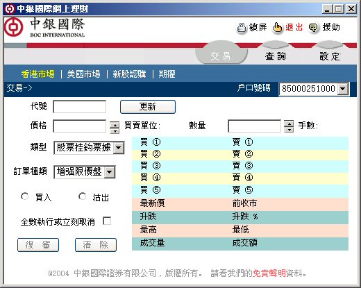Click the 清除 clear button
Screen dimensions: 361x288
coord(96,245)
